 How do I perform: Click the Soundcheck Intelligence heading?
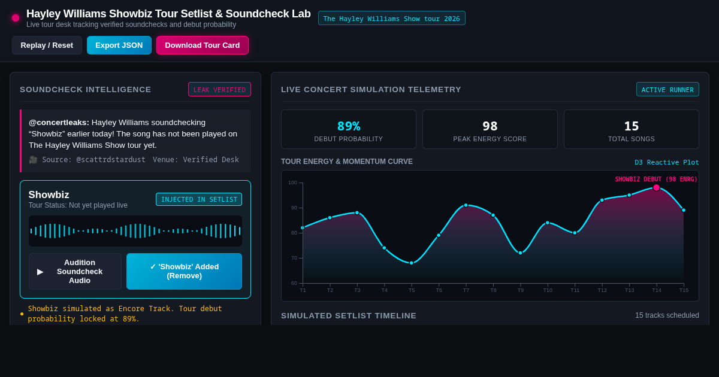click(x=86, y=89)
